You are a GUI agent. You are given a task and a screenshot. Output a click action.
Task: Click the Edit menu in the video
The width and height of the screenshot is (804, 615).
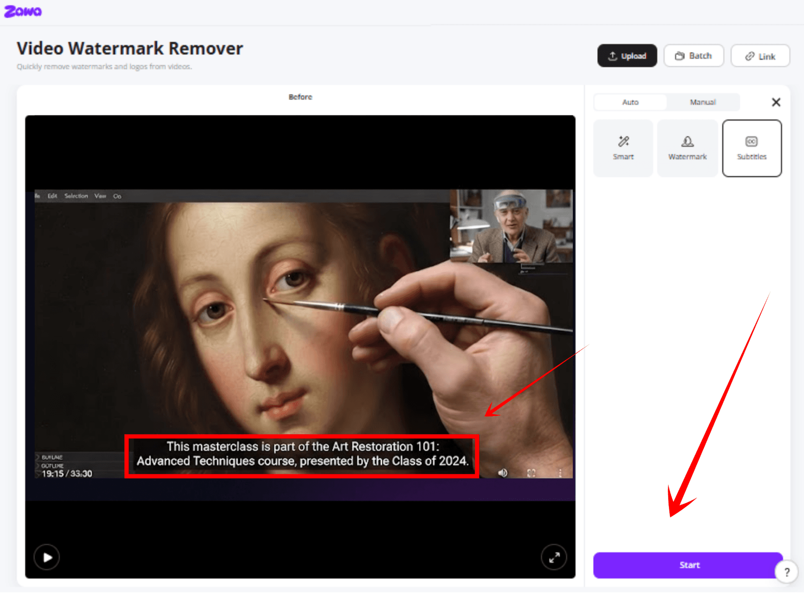pos(52,196)
